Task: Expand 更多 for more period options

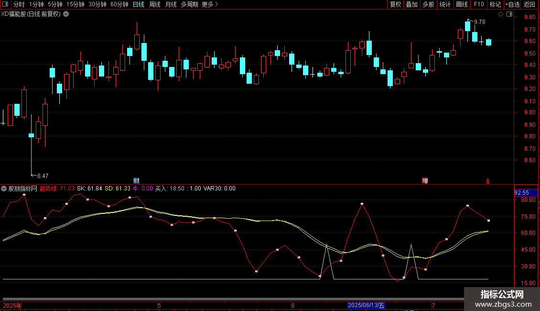Action: pyautogui.click(x=210, y=5)
